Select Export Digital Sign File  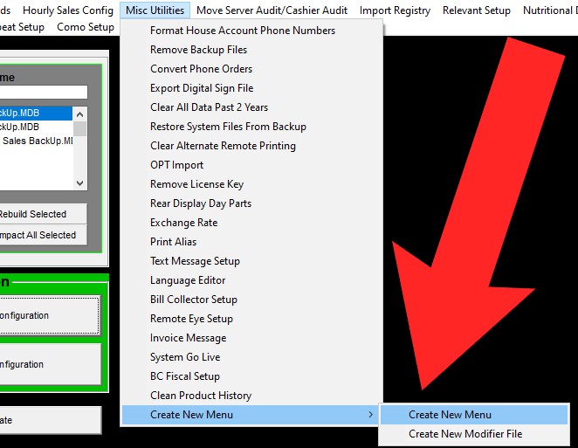coord(202,88)
